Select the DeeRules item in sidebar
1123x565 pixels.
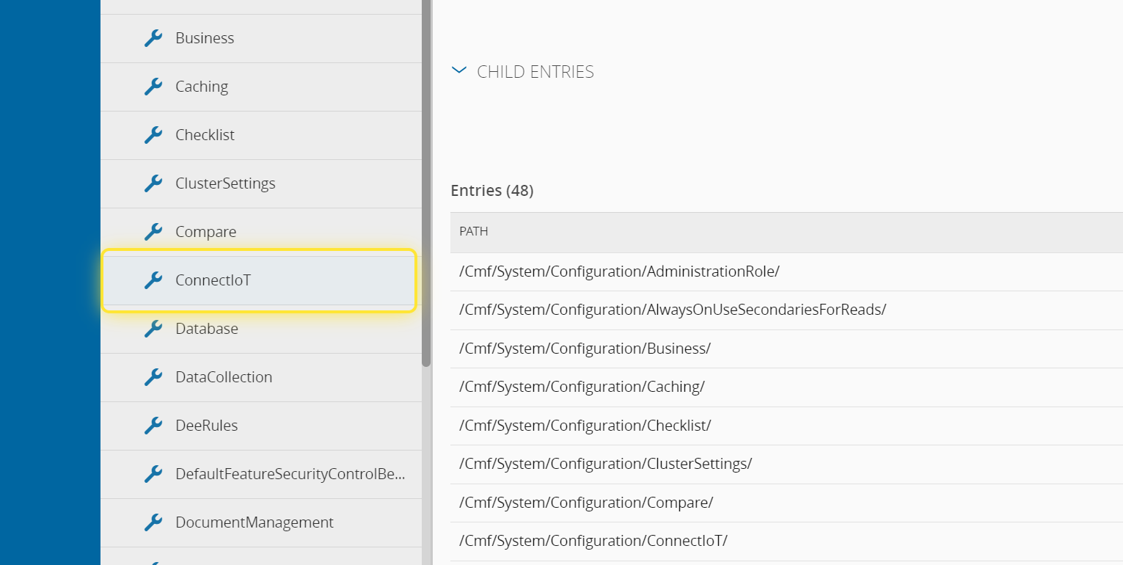point(206,426)
